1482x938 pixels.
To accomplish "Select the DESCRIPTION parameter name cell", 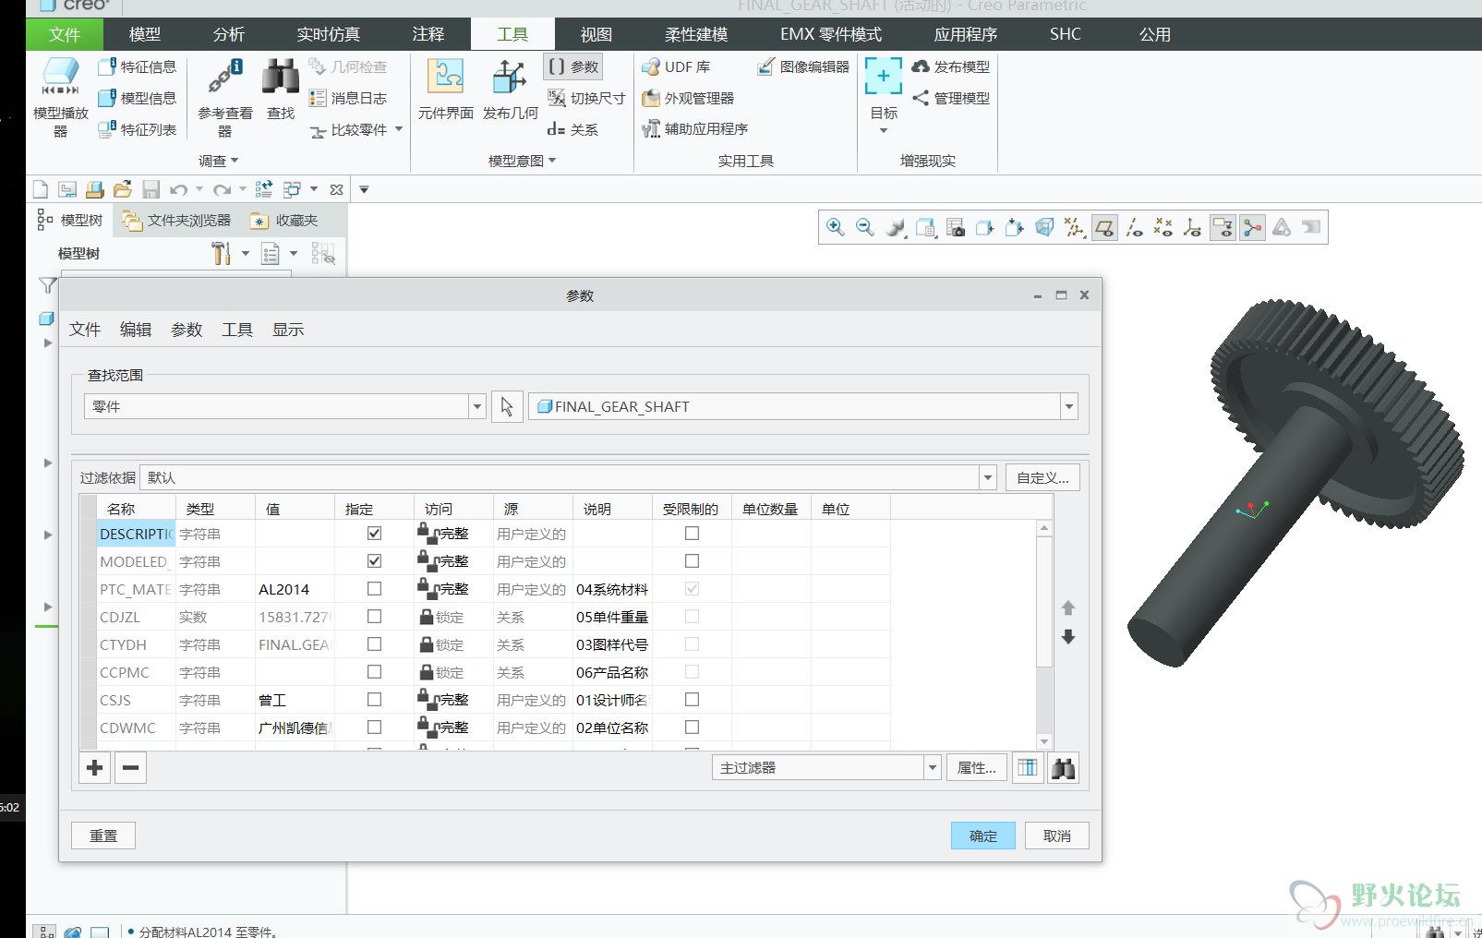I will point(136,534).
